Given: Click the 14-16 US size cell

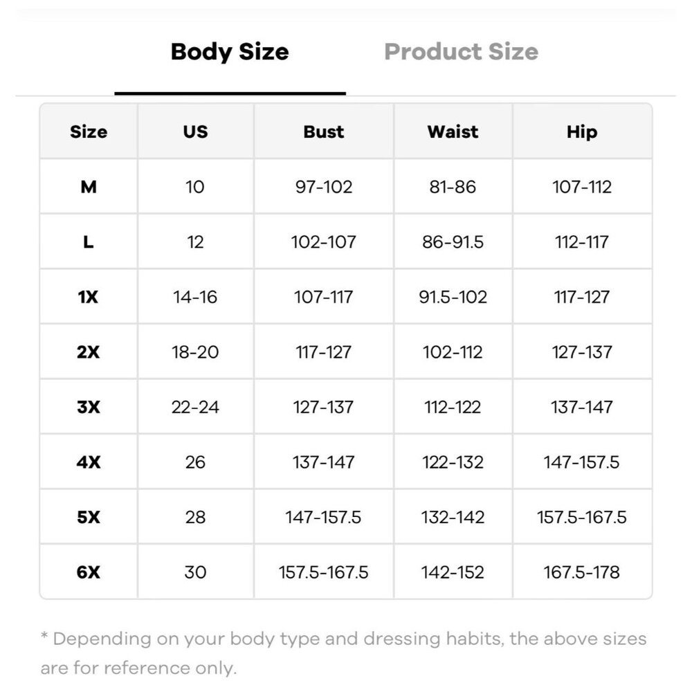Looking at the screenshot, I should [195, 297].
